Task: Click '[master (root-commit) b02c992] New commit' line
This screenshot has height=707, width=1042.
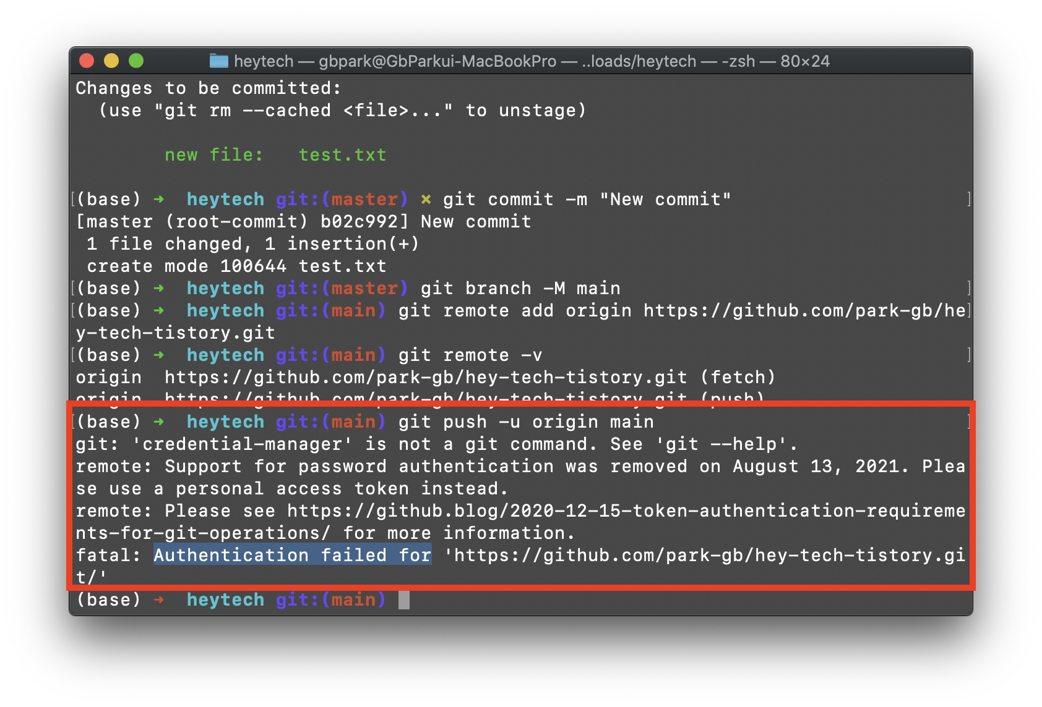Action: click(x=303, y=222)
